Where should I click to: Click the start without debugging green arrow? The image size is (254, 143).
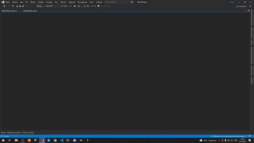pyautogui.click(x=71, y=6)
